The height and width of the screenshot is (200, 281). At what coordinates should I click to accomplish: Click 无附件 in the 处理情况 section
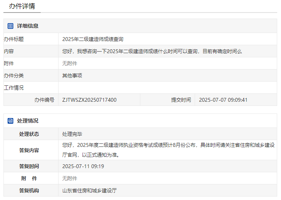pos(70,178)
